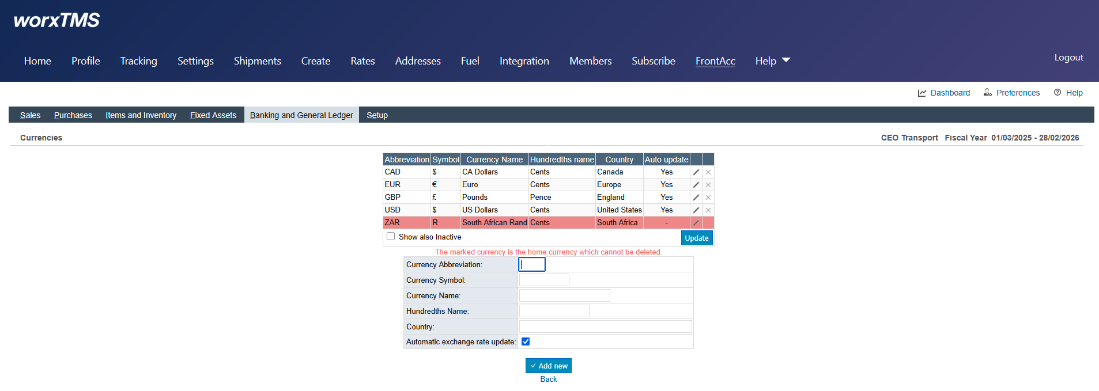Viewport: 1099px width, 391px height.
Task: Click the Update button
Action: pos(696,238)
